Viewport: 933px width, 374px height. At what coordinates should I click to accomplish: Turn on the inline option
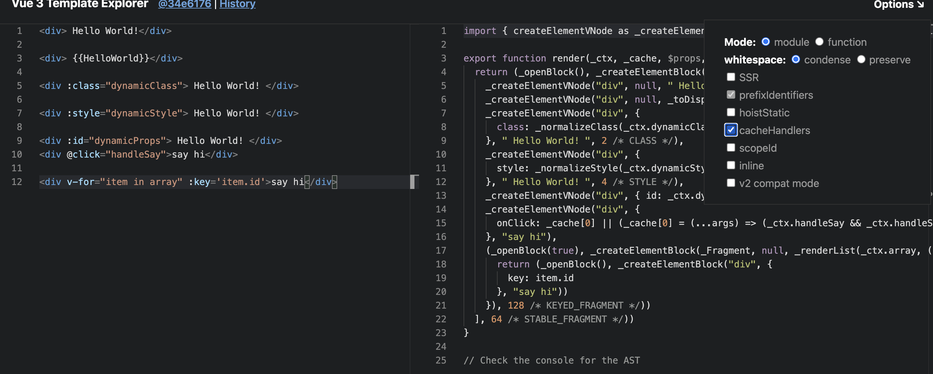(x=731, y=166)
